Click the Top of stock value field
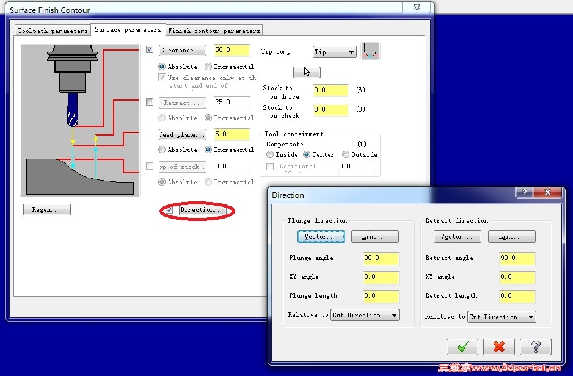Viewport: 573px width, 376px height. pyautogui.click(x=232, y=167)
